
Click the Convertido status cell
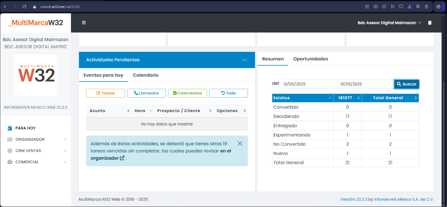click(x=303, y=107)
